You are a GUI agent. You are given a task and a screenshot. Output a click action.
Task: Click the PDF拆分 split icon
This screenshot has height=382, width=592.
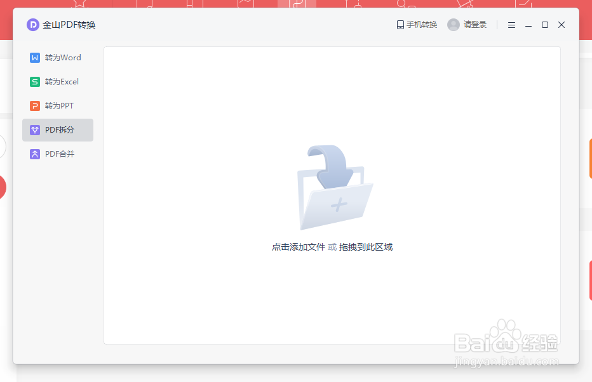[x=34, y=129]
